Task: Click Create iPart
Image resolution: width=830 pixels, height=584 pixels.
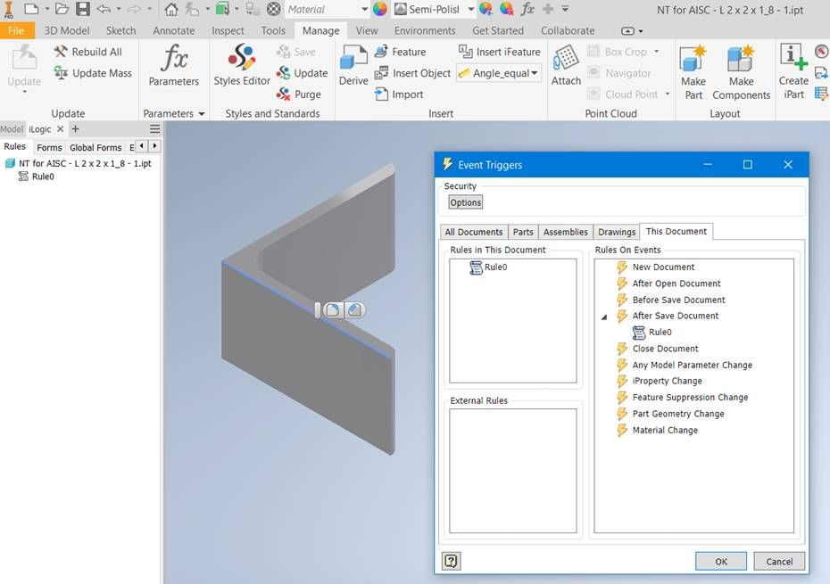Action: click(793, 72)
